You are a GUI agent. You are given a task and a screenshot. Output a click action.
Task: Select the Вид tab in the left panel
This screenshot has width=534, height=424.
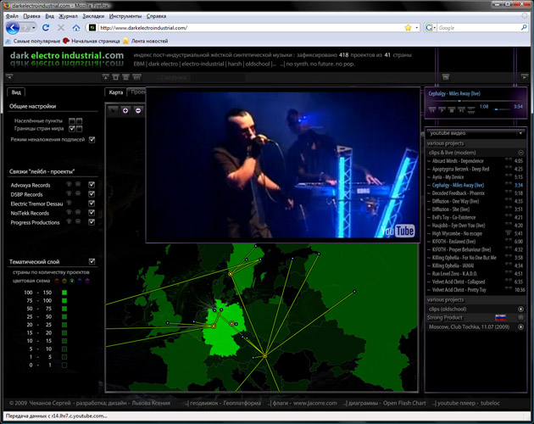click(16, 92)
